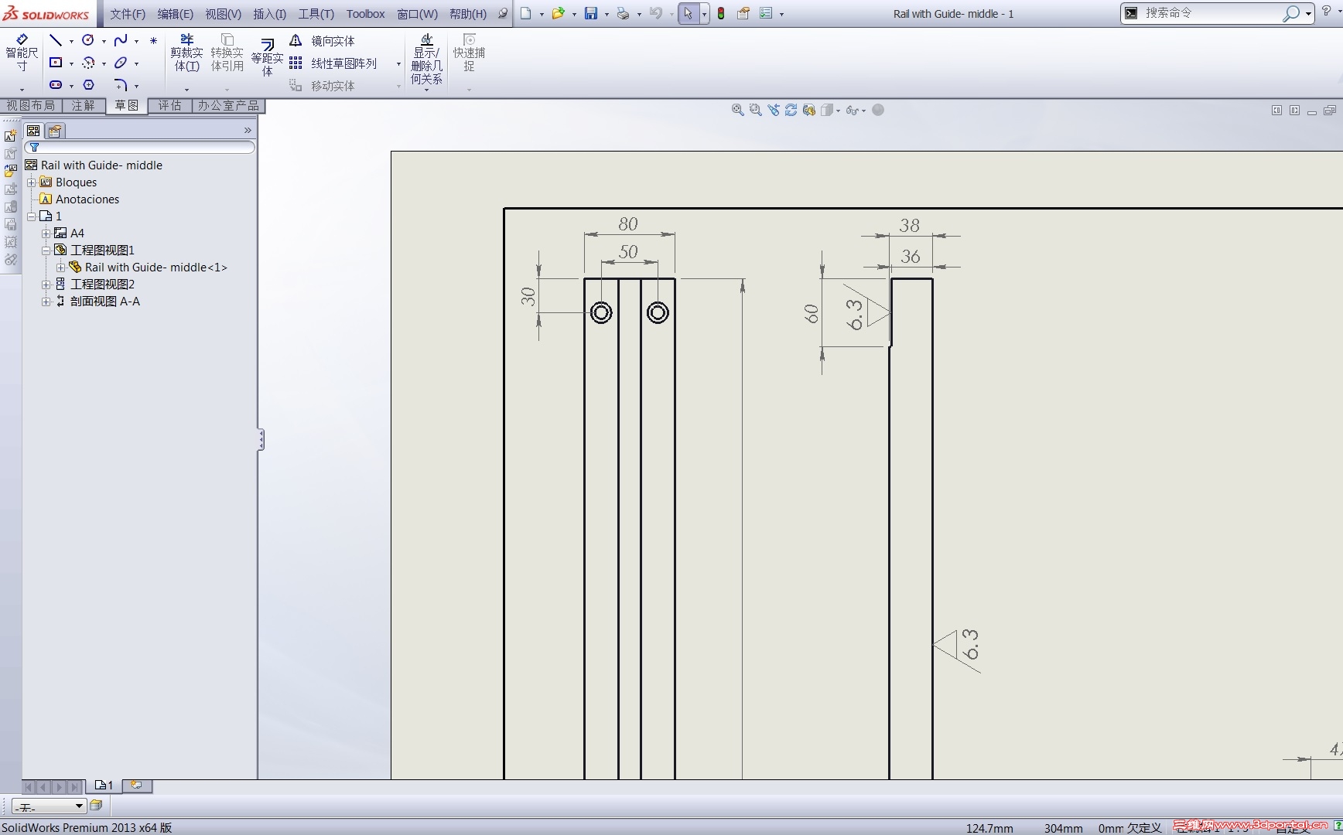Switch to the 办公室产品 tab

click(x=228, y=105)
